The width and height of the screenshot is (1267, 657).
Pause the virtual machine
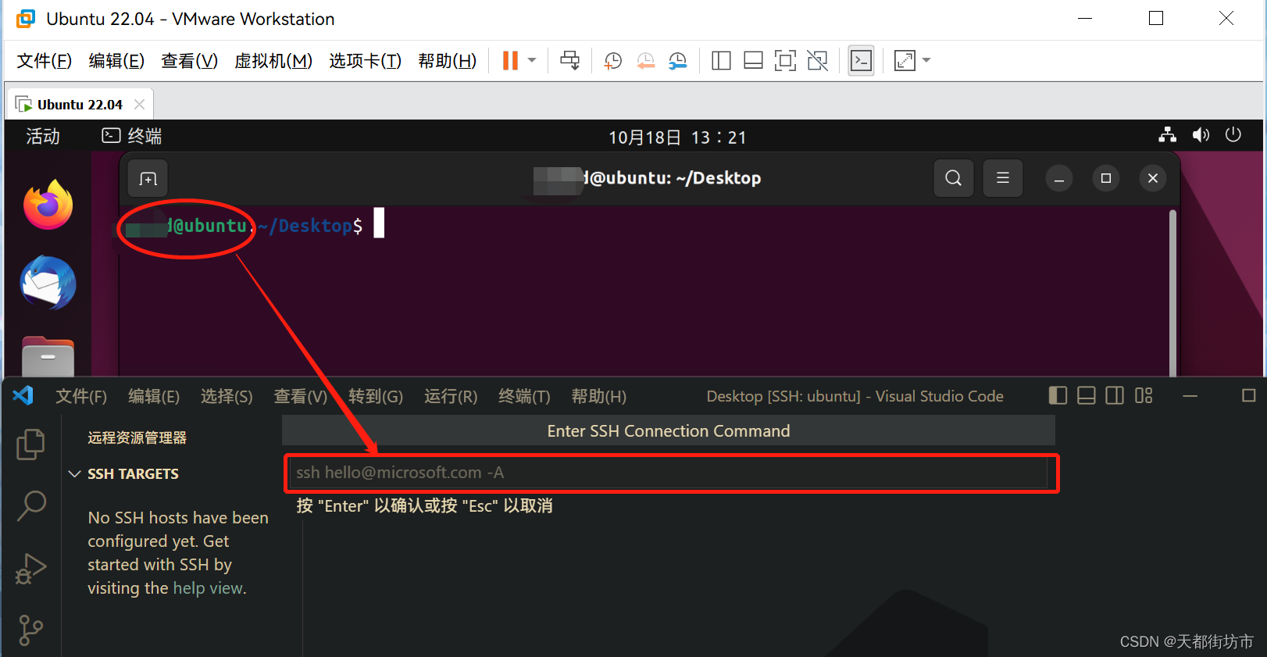pos(510,61)
